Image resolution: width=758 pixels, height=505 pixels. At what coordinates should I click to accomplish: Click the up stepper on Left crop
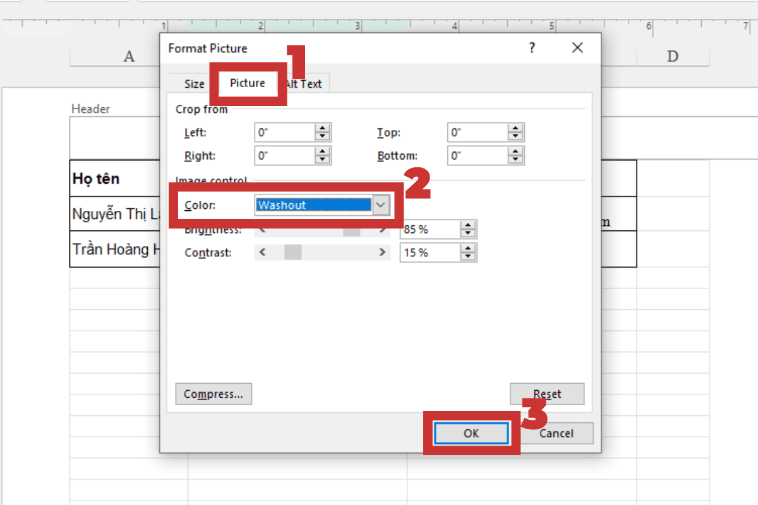(322, 128)
